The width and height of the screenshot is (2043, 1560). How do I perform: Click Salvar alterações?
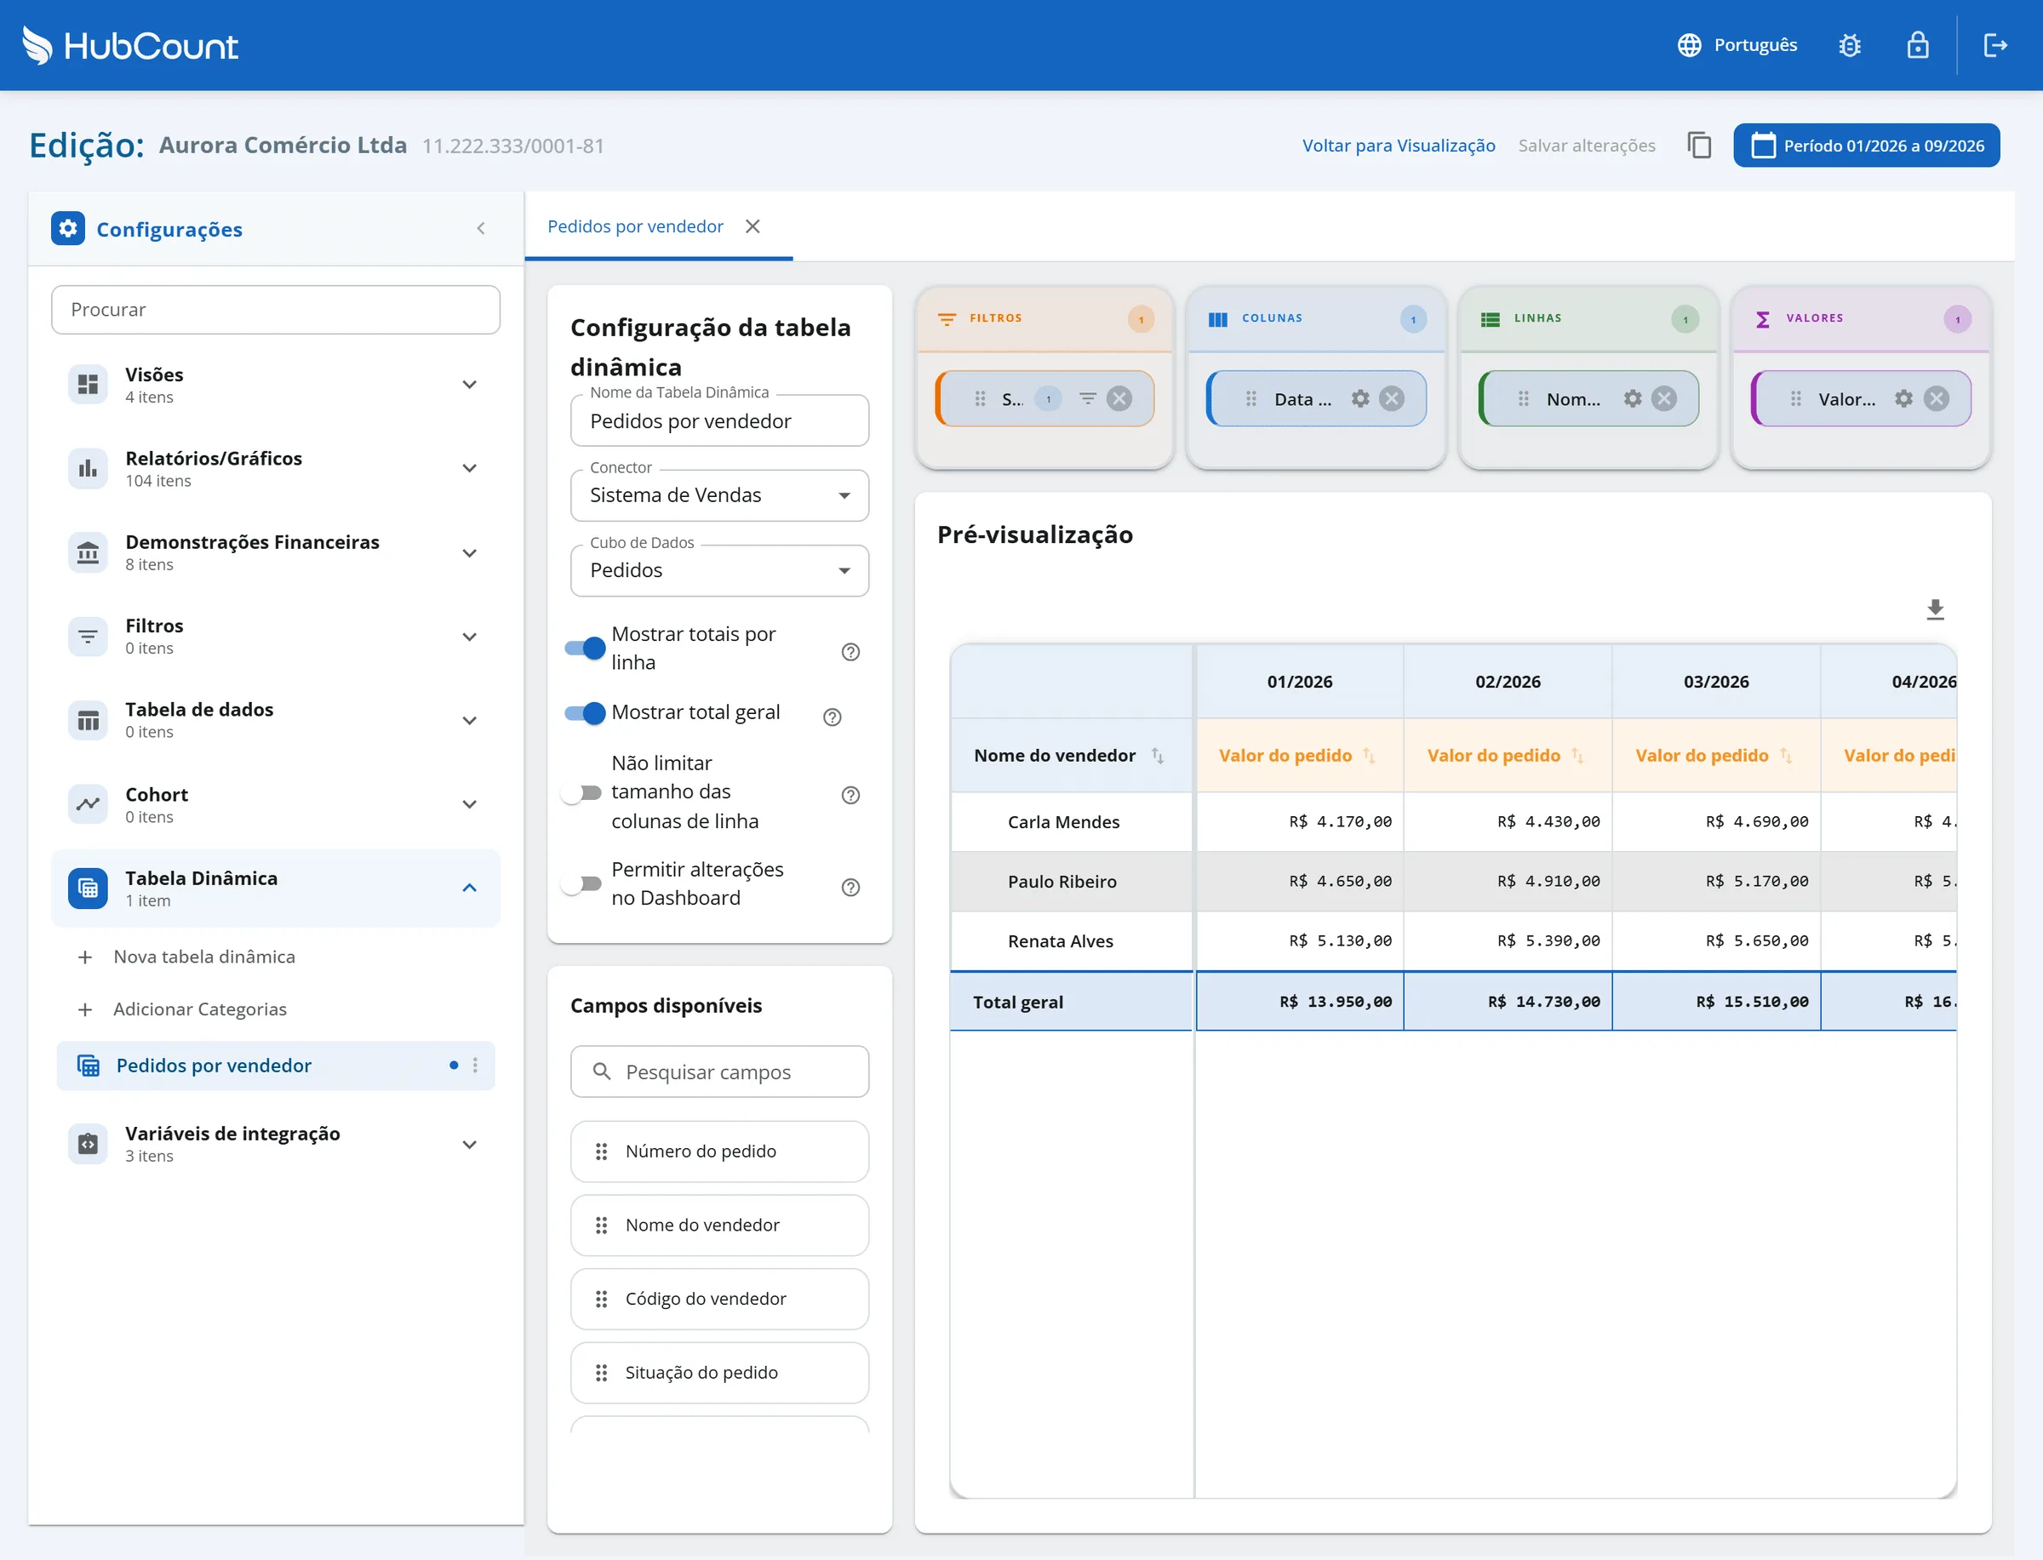[1586, 145]
